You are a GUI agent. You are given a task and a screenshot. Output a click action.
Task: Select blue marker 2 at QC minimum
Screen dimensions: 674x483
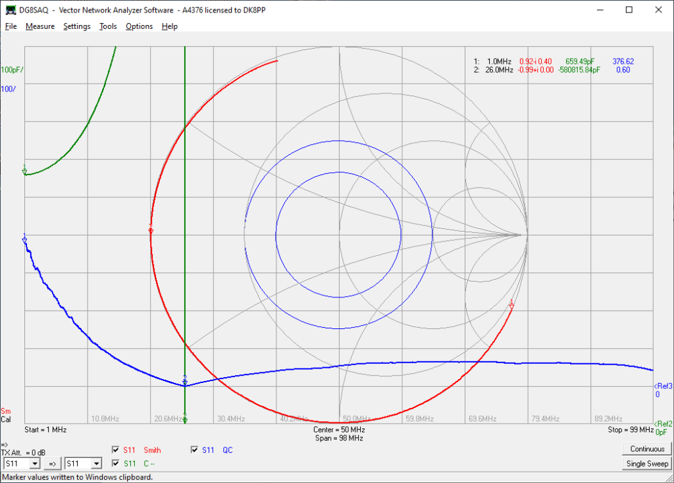click(185, 381)
